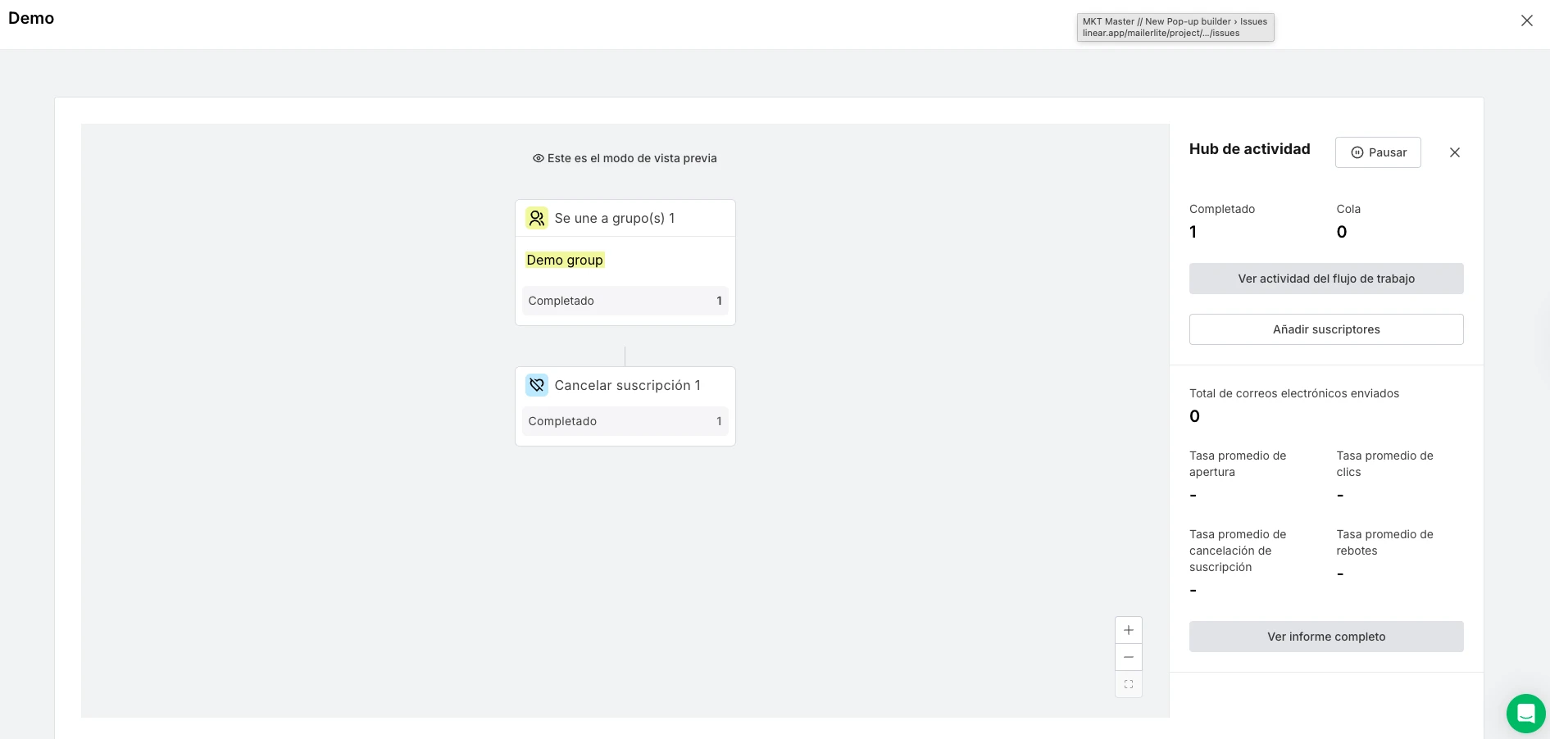Image resolution: width=1550 pixels, height=739 pixels.
Task: Close the Demo preview window
Action: coord(1526,20)
